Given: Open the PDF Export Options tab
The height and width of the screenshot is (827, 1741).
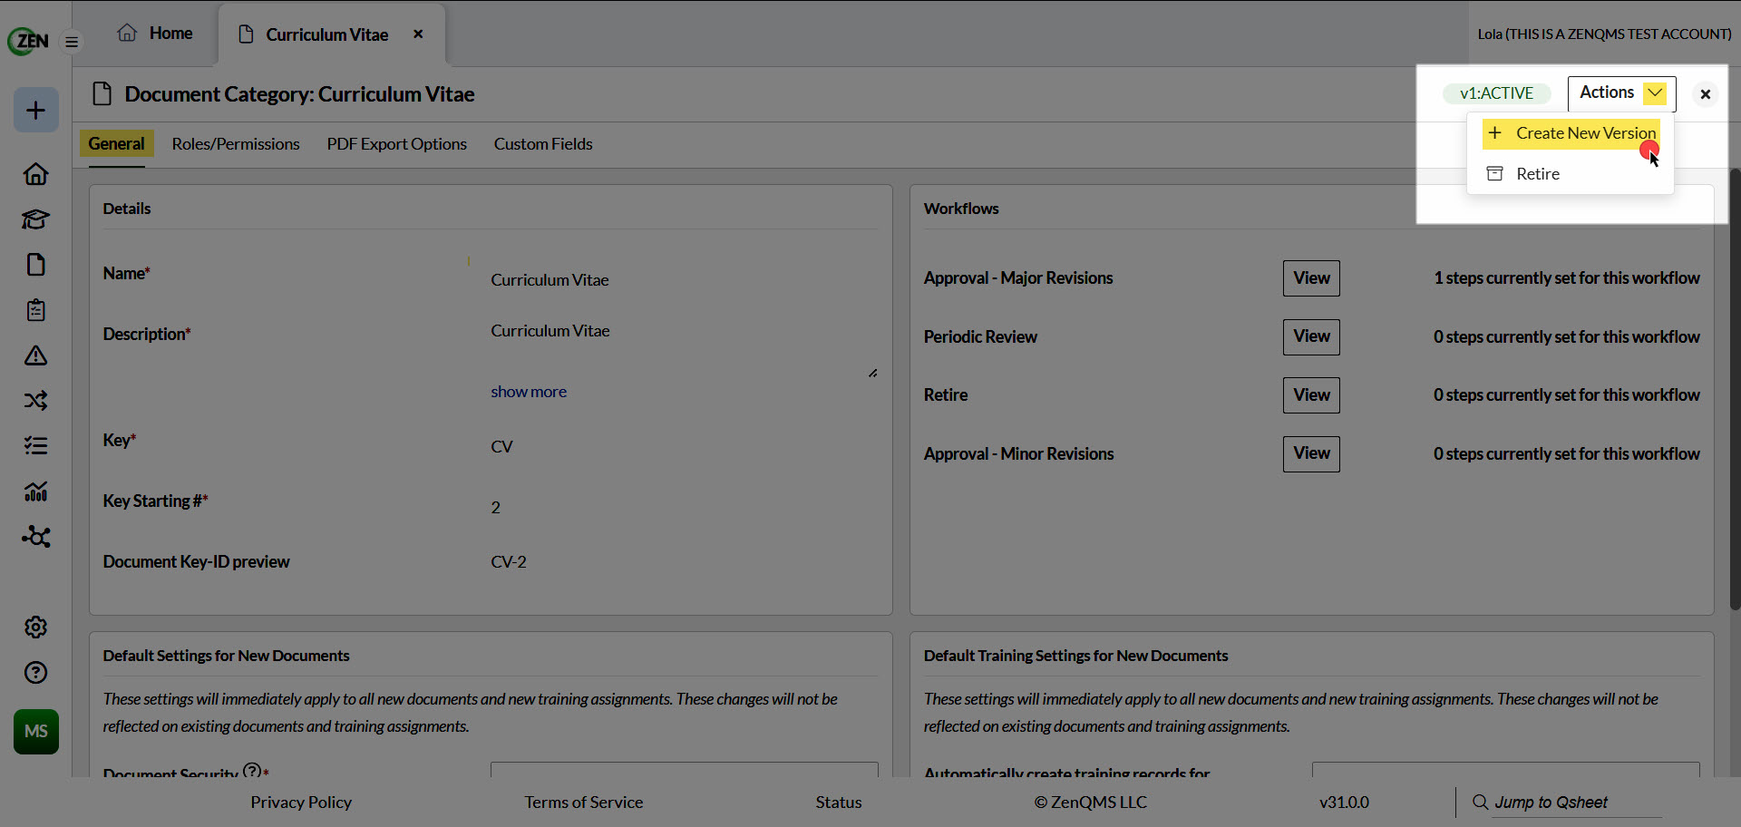Looking at the screenshot, I should tap(397, 144).
